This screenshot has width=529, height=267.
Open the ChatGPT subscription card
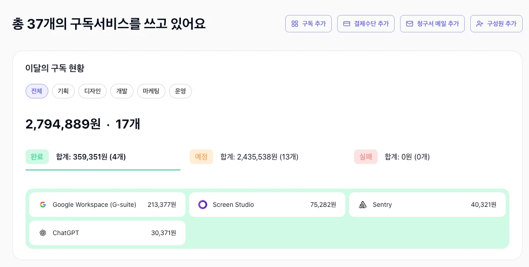click(107, 233)
